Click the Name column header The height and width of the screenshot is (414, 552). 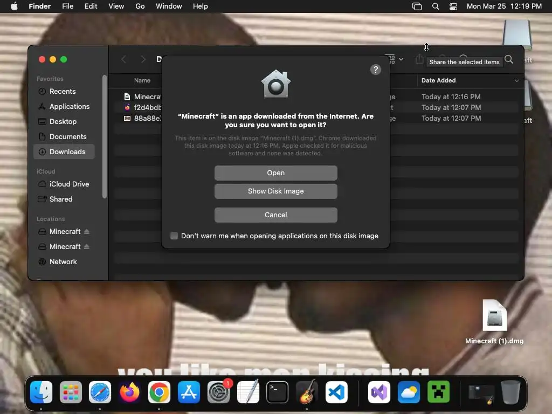pyautogui.click(x=142, y=81)
